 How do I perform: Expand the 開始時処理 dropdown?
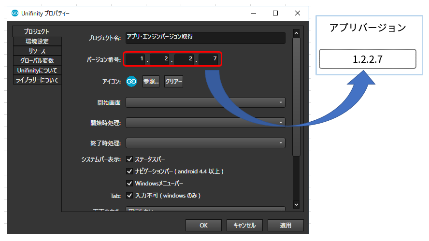pos(205,123)
